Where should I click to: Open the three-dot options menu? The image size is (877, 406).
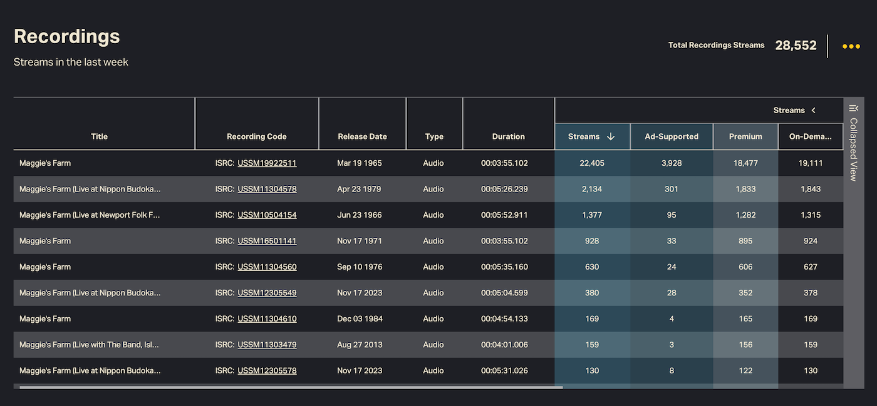tap(851, 46)
